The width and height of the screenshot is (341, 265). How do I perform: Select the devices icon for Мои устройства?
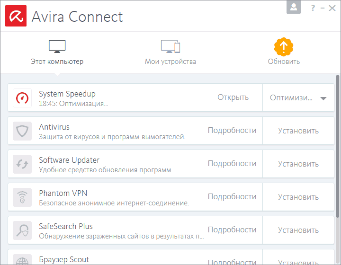pyautogui.click(x=170, y=46)
